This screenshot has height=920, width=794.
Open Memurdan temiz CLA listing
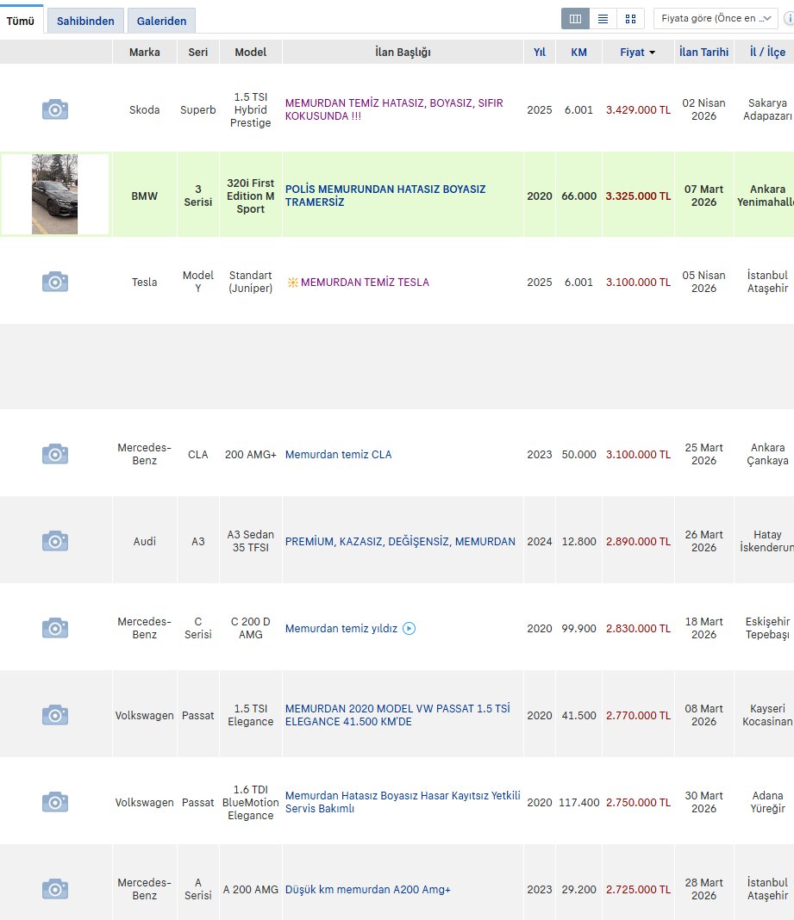[x=338, y=455]
